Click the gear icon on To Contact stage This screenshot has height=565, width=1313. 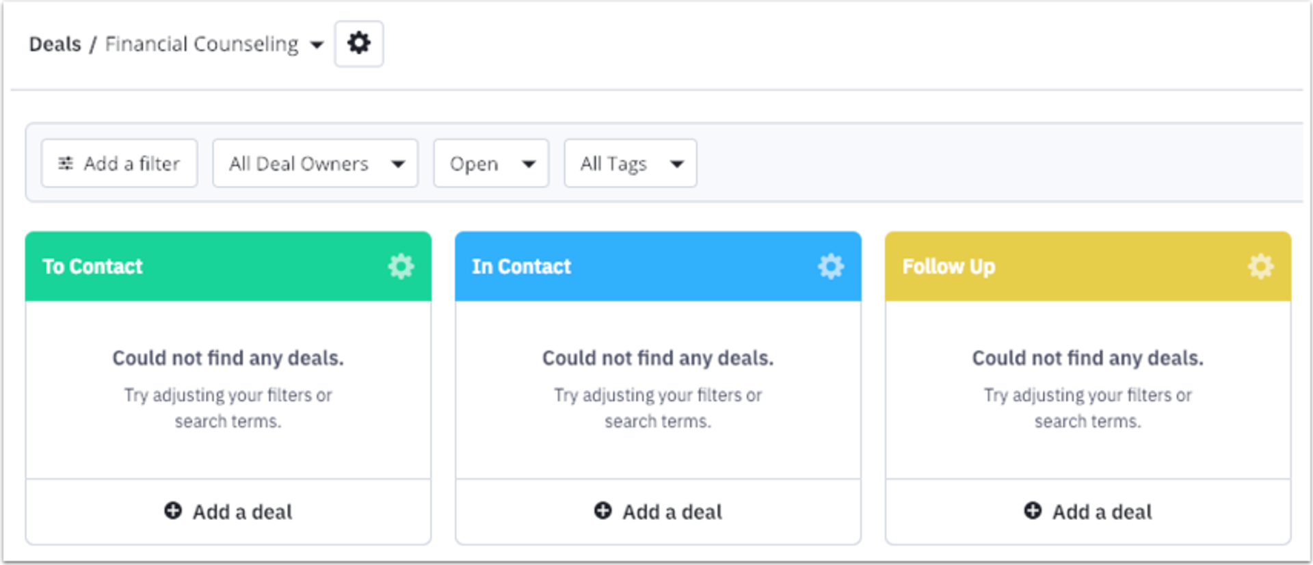tap(401, 266)
